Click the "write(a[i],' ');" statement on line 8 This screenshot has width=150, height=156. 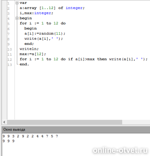tap(43, 39)
